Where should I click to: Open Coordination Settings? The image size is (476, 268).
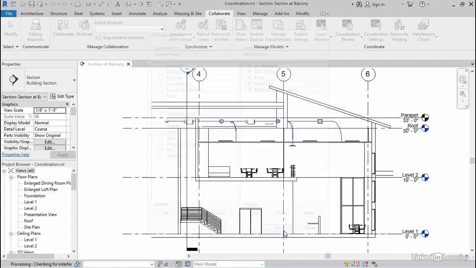[376, 31]
